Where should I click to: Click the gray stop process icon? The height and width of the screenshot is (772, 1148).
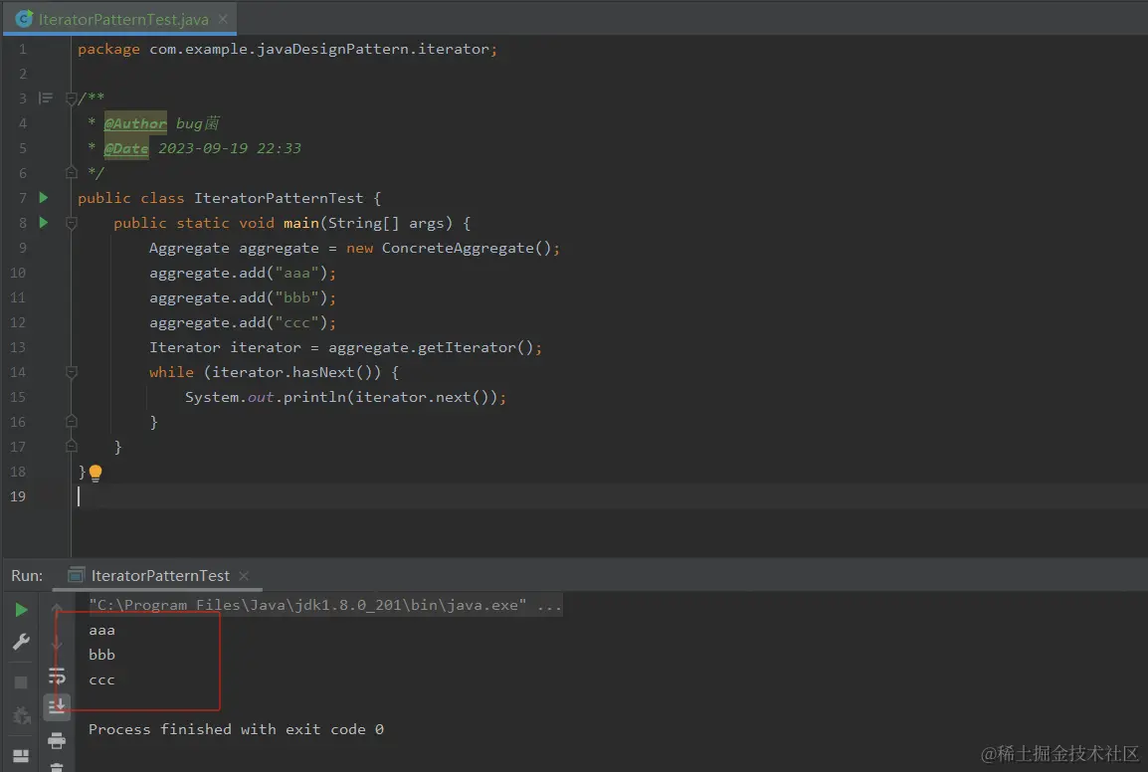(x=21, y=682)
